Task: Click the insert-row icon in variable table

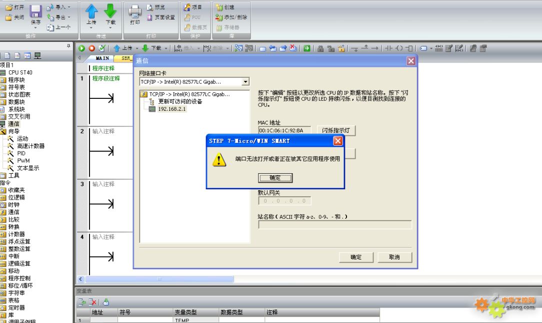Action: click(x=82, y=302)
